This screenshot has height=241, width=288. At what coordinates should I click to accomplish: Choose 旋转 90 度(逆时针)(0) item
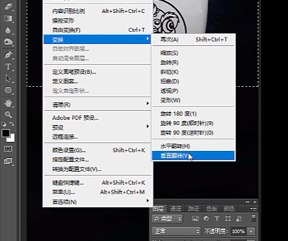tap(193, 133)
